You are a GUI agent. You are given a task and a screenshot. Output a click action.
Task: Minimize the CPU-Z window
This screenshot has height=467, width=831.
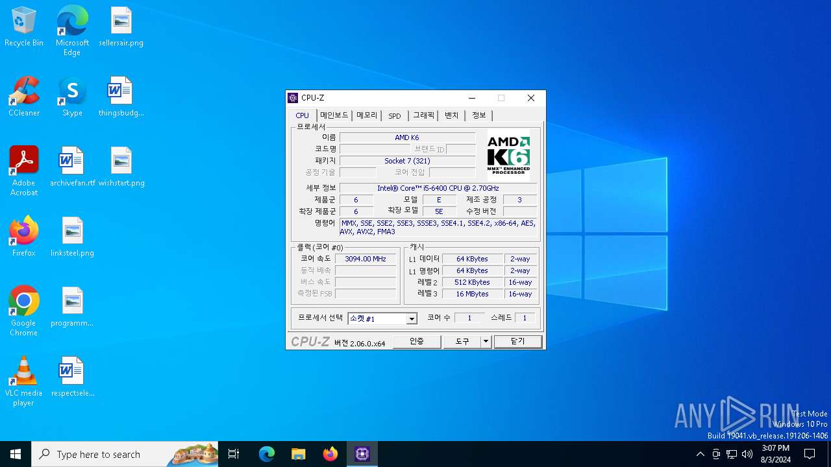[472, 98]
